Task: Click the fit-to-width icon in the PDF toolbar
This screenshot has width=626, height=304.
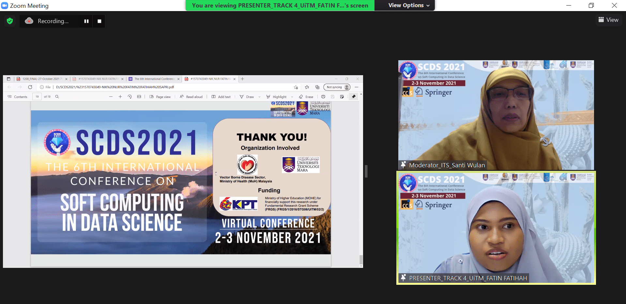Action: 139,97
